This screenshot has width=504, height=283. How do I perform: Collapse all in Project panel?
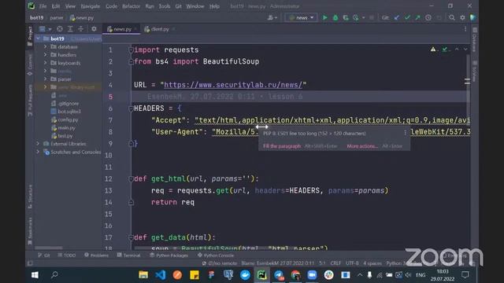click(80, 29)
